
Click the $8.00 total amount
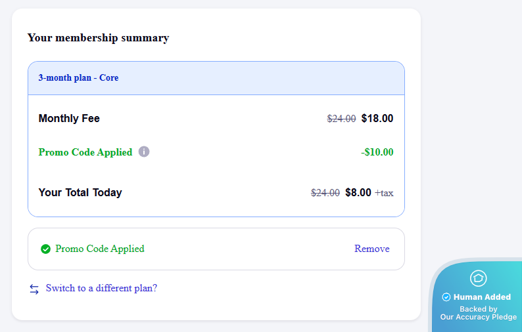tap(358, 193)
